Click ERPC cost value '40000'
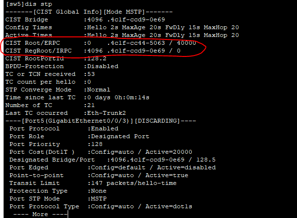Screen dimensions: 297x218 [x=186, y=43]
